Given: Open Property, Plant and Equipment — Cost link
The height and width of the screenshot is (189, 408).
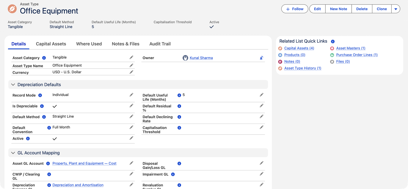Looking at the screenshot, I should click(x=84, y=163).
